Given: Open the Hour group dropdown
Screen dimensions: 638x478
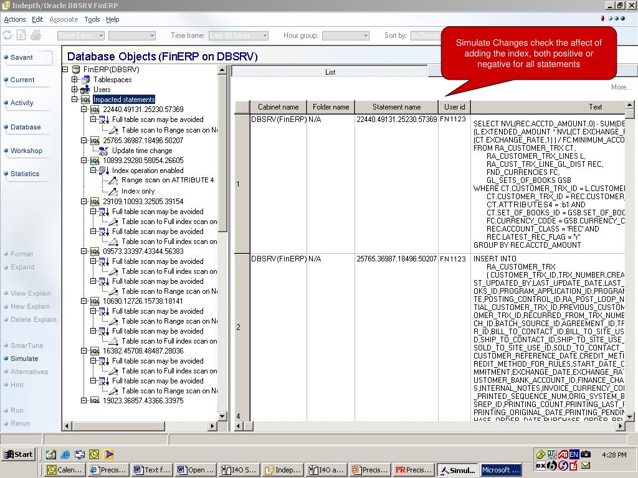Looking at the screenshot, I should pos(345,35).
